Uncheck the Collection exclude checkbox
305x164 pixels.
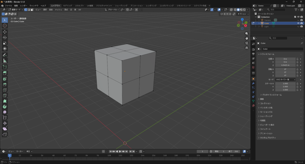[295, 17]
